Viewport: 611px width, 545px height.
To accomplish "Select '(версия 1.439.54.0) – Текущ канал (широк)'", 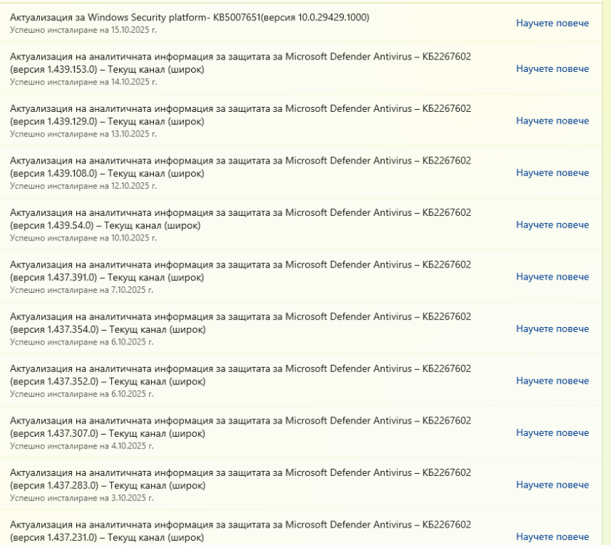I will point(105,226).
